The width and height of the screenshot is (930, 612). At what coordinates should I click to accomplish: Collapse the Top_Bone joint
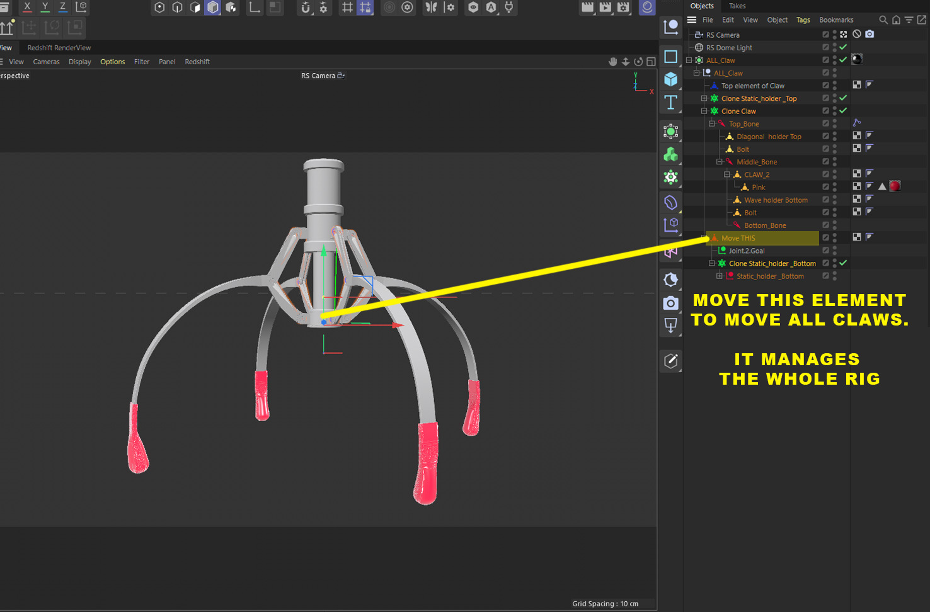712,123
